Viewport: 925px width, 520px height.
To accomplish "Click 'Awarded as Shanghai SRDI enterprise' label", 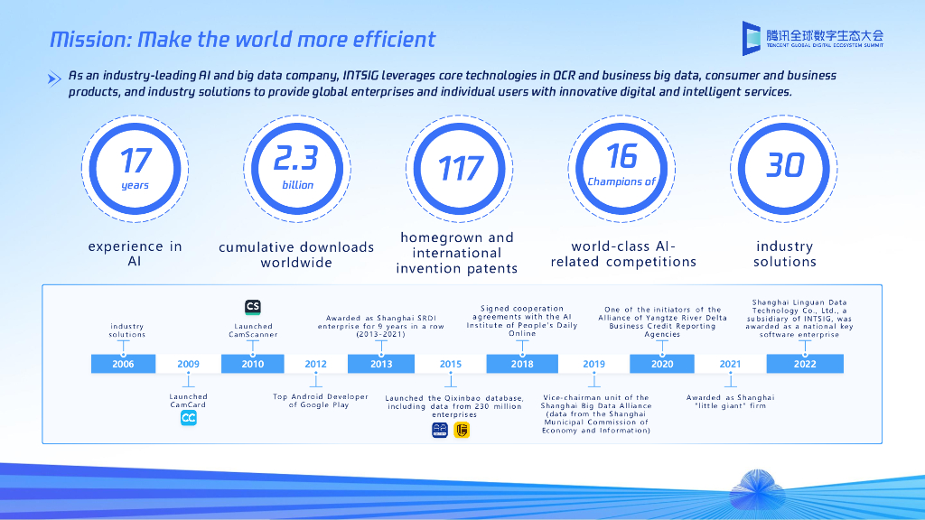I will click(381, 326).
